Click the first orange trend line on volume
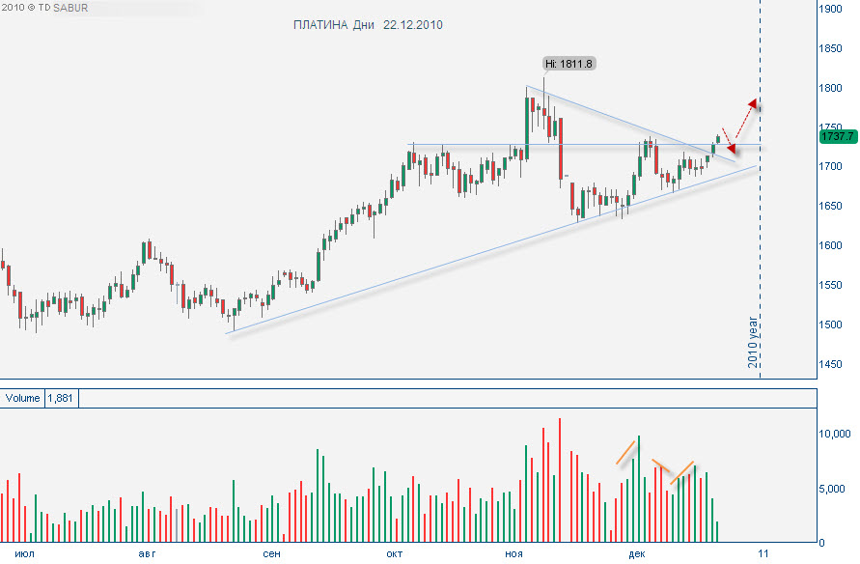 click(x=625, y=453)
